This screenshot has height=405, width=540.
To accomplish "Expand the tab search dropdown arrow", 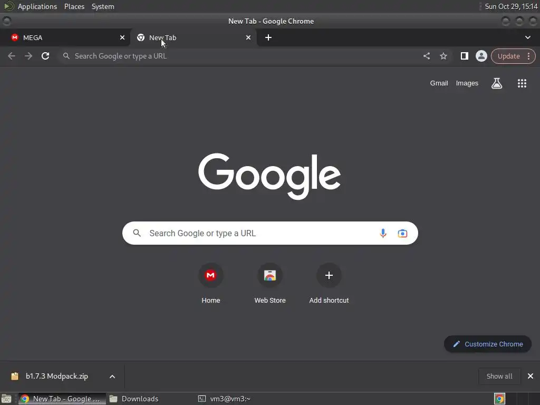I will (x=527, y=37).
